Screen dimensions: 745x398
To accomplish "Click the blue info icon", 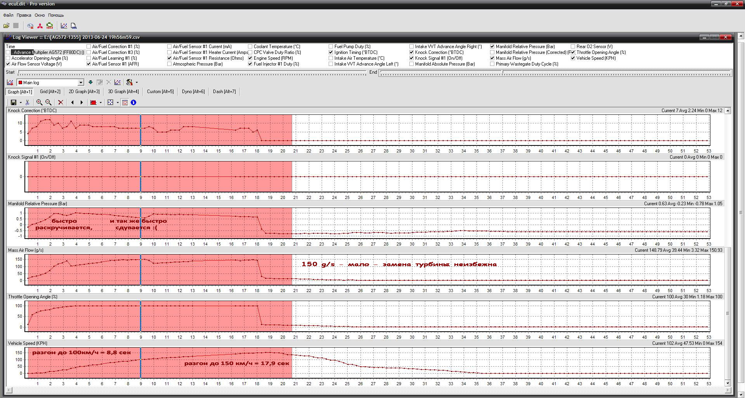I will [x=133, y=102].
